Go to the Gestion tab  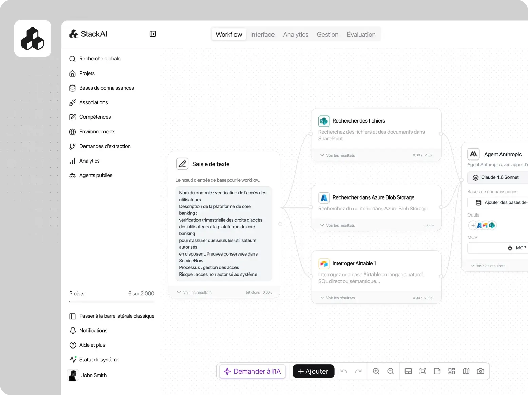click(x=327, y=35)
